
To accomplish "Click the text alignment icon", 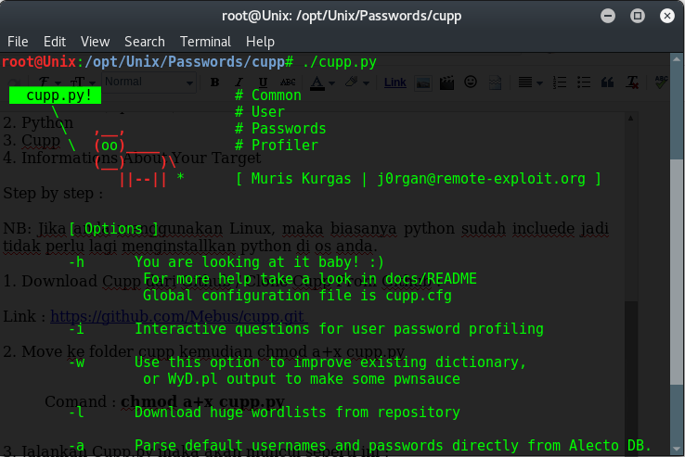I will pos(525,83).
